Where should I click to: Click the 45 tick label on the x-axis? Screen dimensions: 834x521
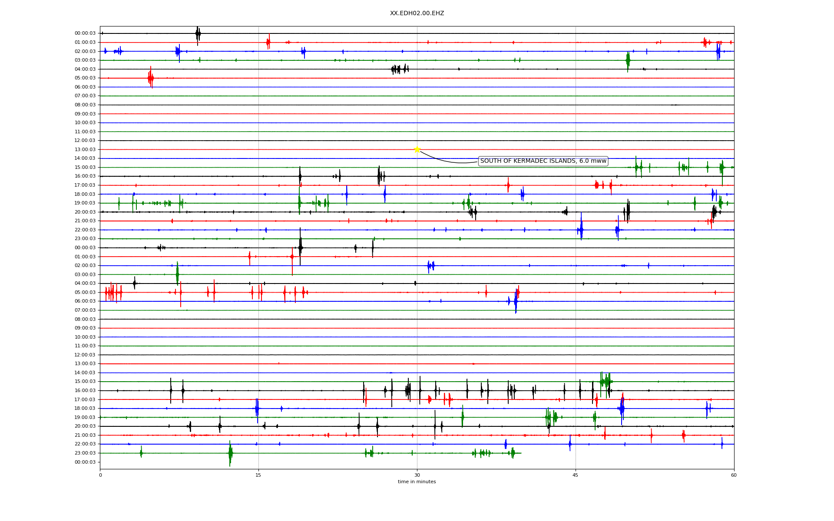576,475
